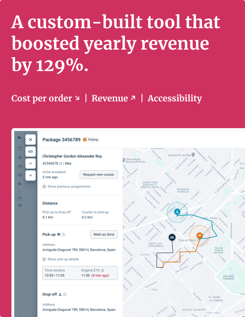Click the Distance section heading
This screenshot has width=245, height=317.
pyautogui.click(x=50, y=203)
